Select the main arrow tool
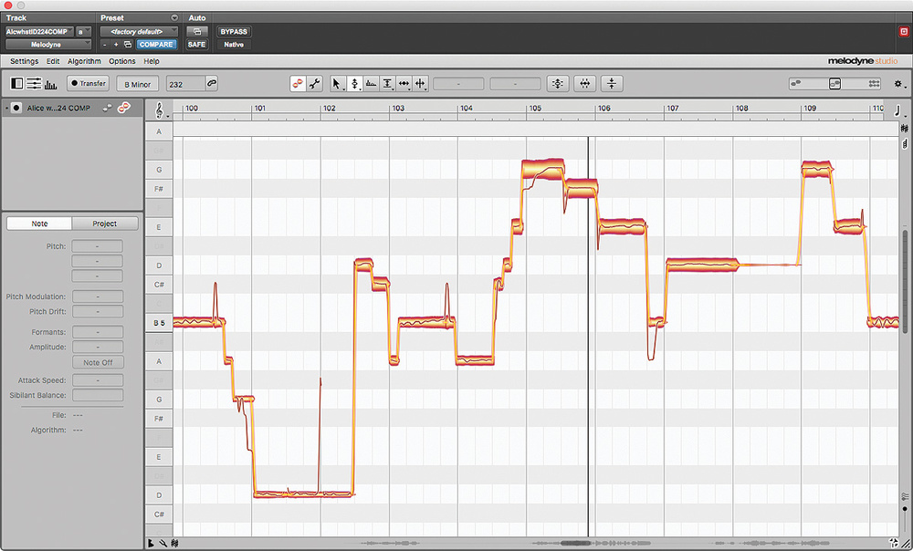913x551 pixels. pos(337,84)
